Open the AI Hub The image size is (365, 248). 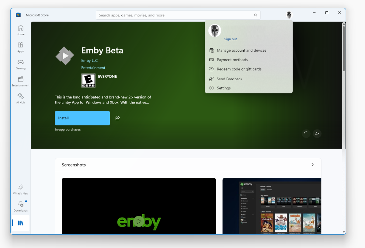click(20, 98)
